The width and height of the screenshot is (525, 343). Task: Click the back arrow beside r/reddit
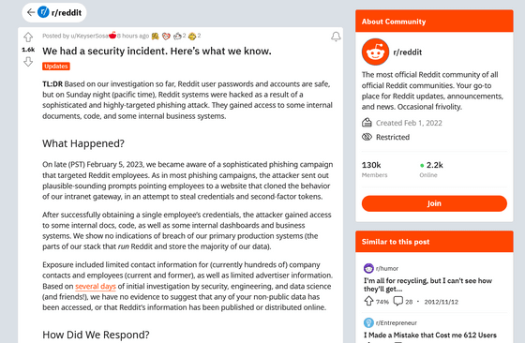point(31,12)
